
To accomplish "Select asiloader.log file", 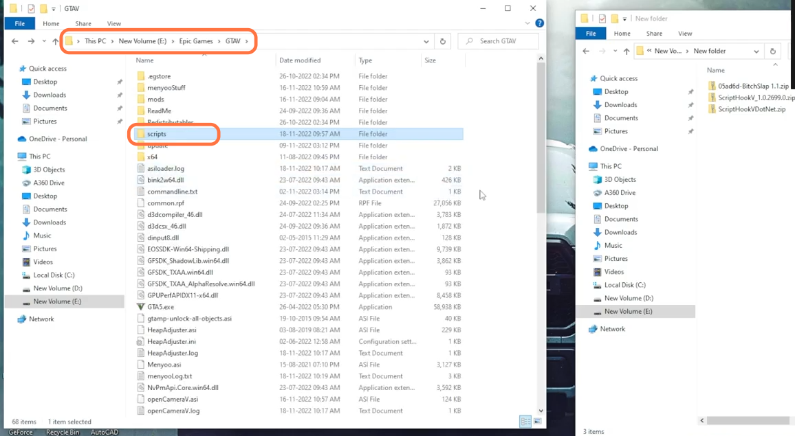I will click(x=166, y=169).
